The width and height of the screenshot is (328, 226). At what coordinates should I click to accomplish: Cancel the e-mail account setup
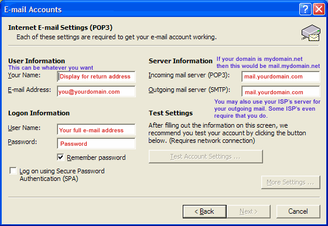click(298, 211)
